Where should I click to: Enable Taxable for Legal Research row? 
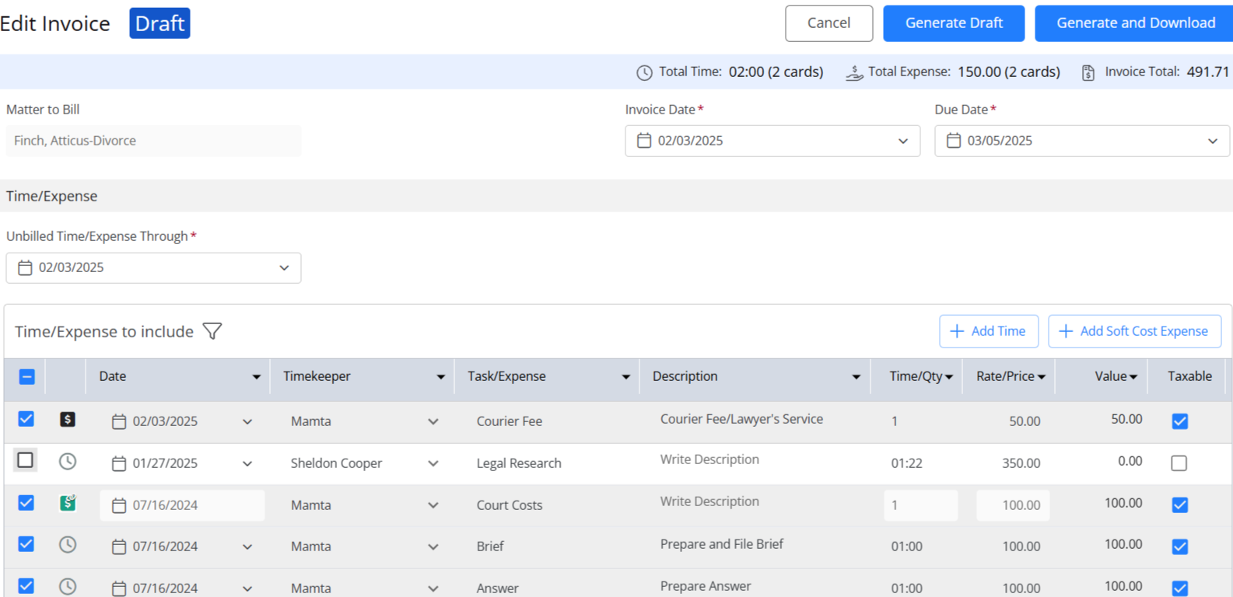pos(1179,463)
